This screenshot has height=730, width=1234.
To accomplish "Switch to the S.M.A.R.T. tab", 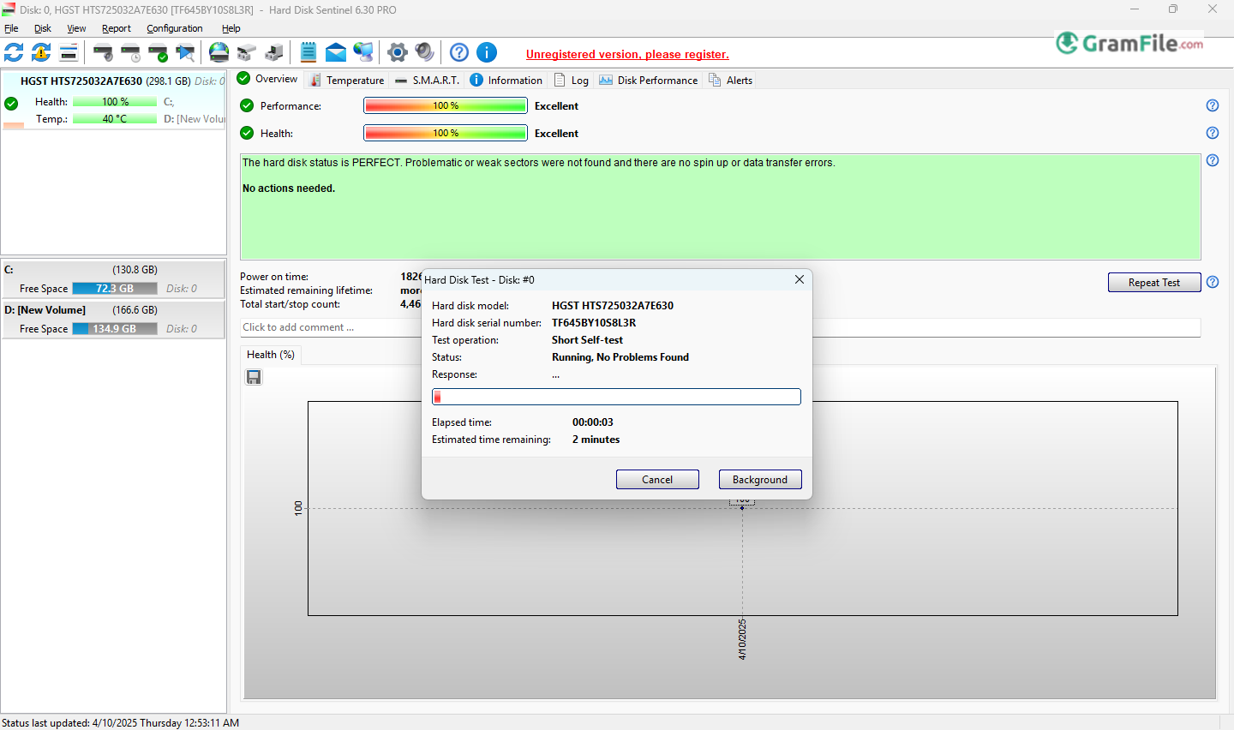I will pyautogui.click(x=427, y=80).
